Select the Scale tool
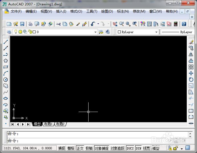 pos(191,86)
